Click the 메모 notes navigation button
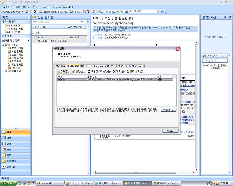 click(16, 155)
